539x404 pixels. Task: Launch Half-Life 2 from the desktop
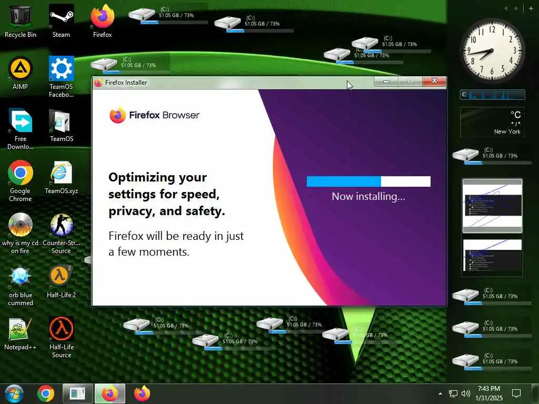point(61,281)
